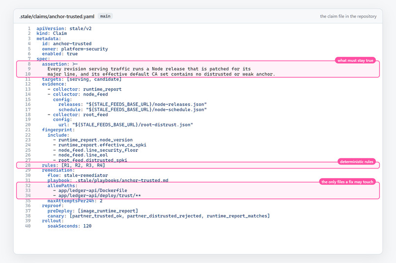396x263 pixels.
Task: Click 'rules: [R1, R2, R3, R4]' line
Action: click(74, 165)
